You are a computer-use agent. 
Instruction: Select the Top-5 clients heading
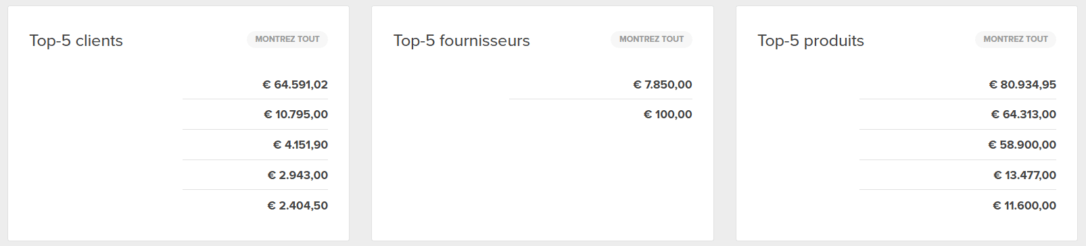[76, 41]
